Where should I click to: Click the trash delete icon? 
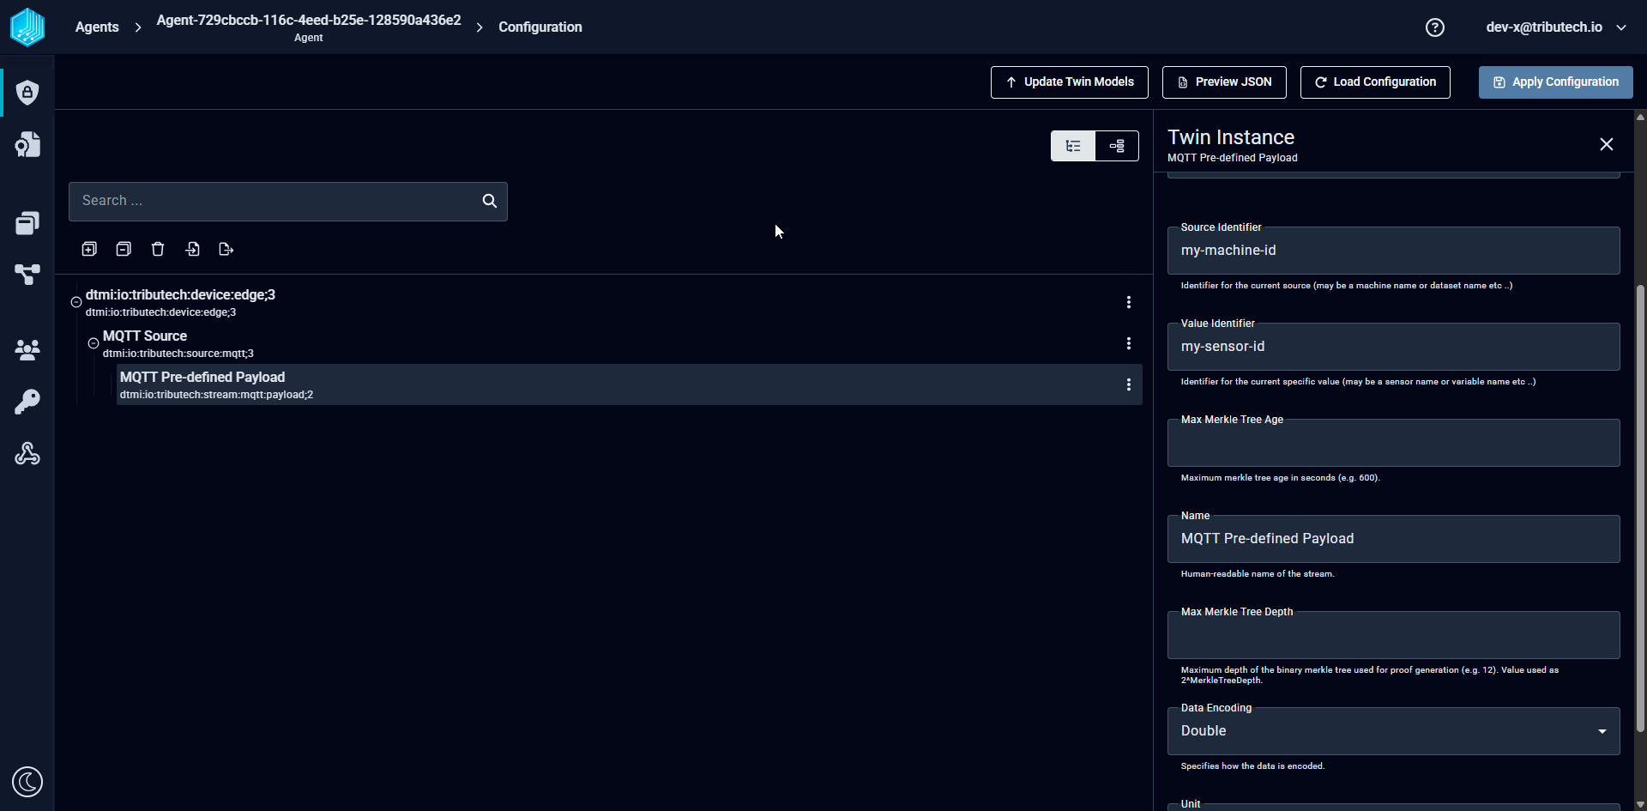pos(158,249)
